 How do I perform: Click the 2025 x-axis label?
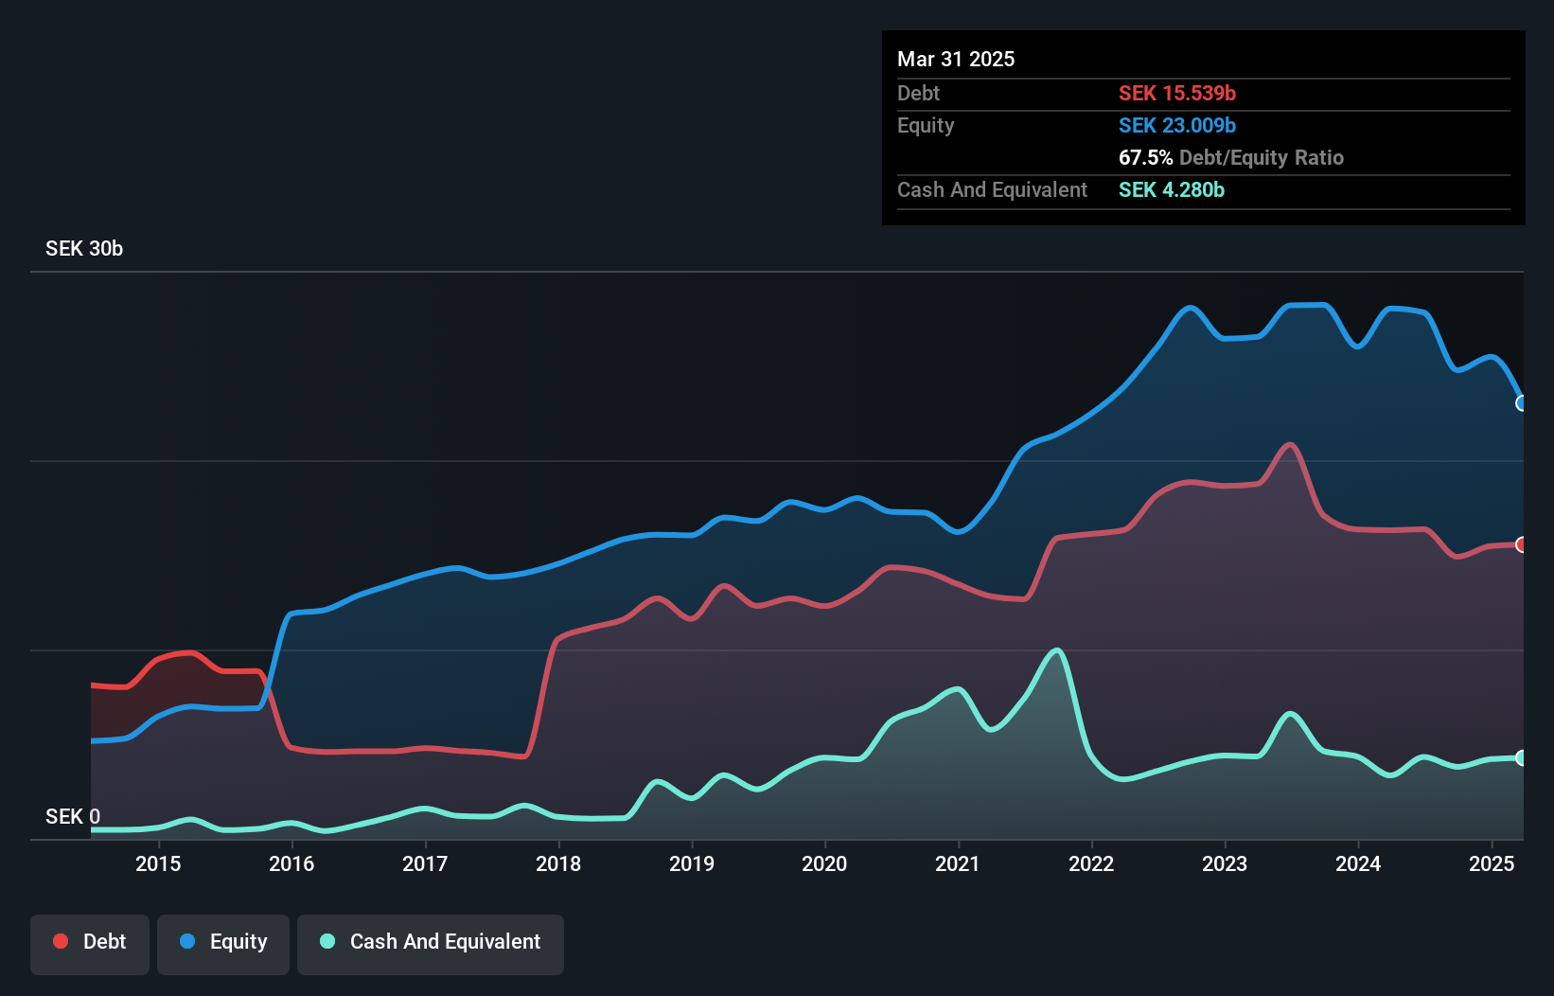click(1492, 863)
